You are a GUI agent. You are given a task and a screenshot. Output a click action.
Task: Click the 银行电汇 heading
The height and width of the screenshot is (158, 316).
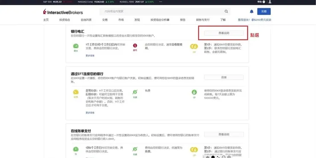point(77,32)
